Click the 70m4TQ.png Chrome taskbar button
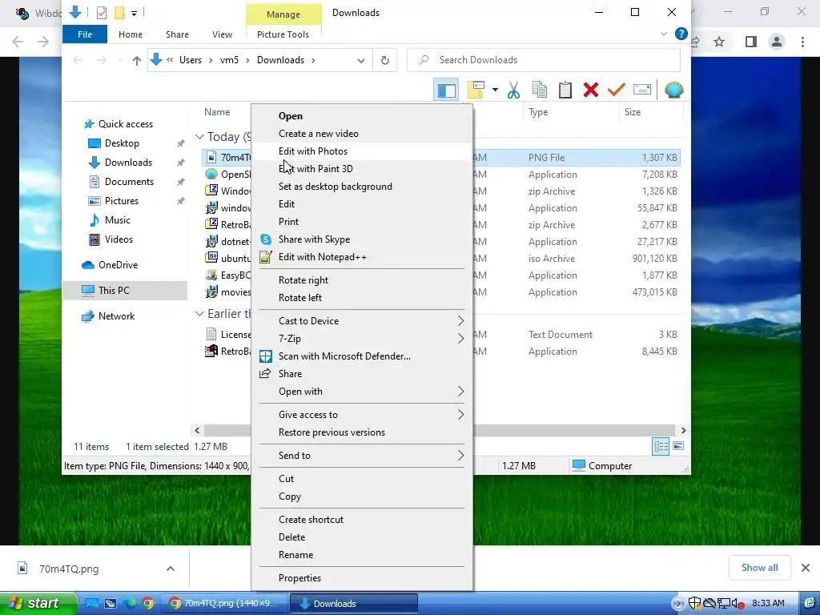820x615 pixels. point(224,604)
